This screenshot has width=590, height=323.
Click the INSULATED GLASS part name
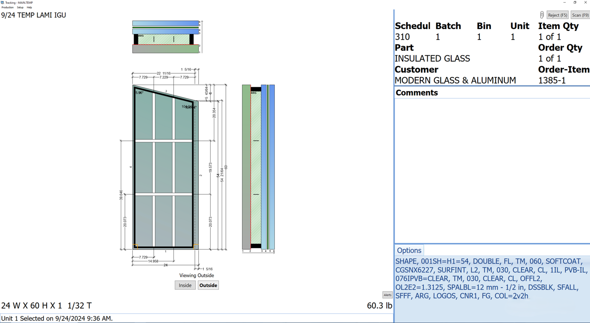pyautogui.click(x=432, y=58)
